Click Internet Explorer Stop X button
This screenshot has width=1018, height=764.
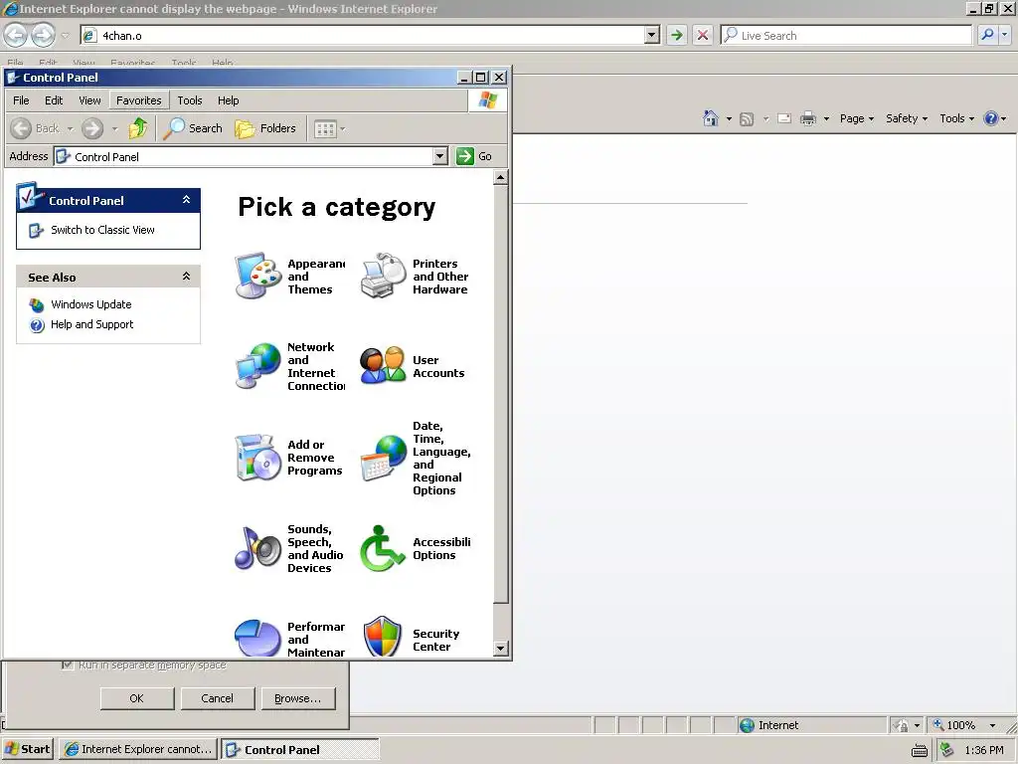pos(703,35)
